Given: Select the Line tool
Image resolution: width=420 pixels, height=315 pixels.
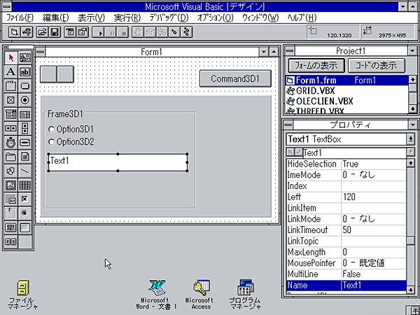Looking at the screenshot, I should pyautogui.click(x=25, y=171).
